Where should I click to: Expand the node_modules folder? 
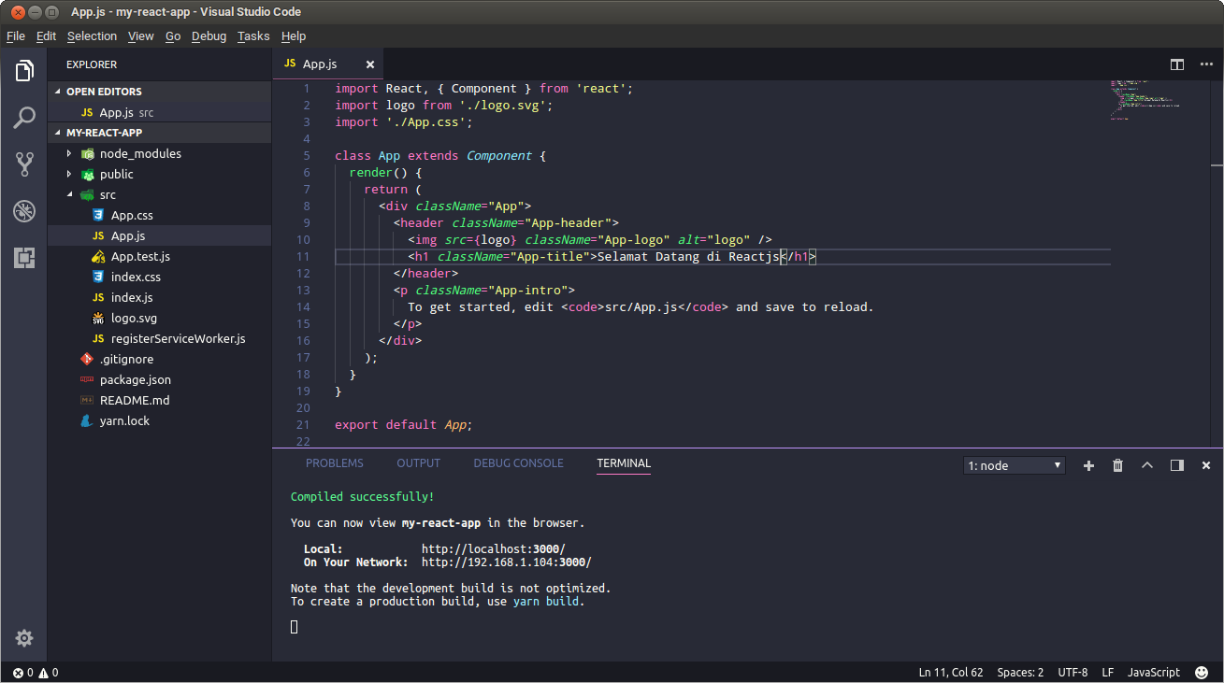pyautogui.click(x=68, y=153)
